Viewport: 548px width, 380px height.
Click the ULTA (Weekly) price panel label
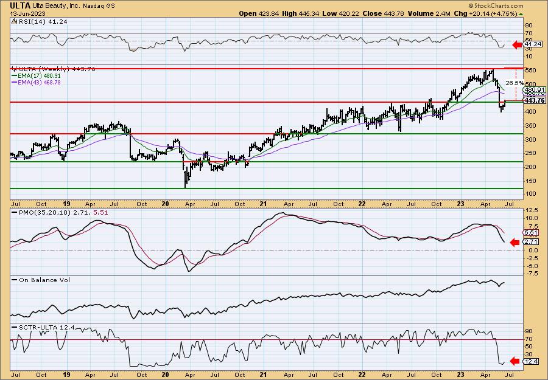coord(56,69)
